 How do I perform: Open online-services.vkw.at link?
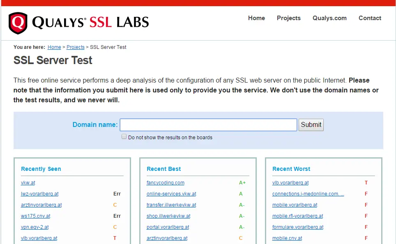[x=171, y=194]
